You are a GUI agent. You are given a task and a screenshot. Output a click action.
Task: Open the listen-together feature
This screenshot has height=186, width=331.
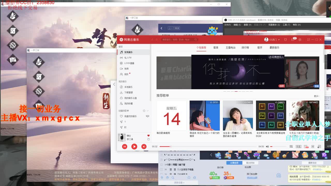[306, 146]
